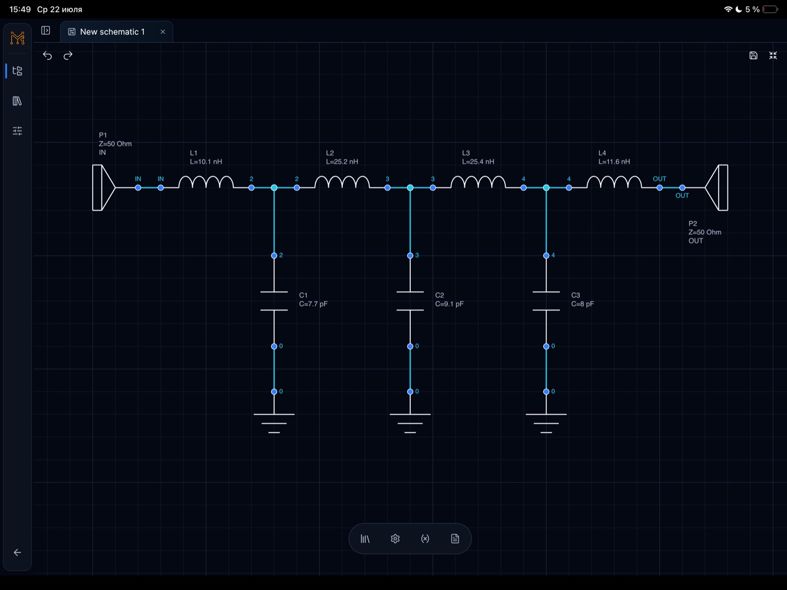Select the New schematic 1 tab
Viewport: 787px width, 590px height.
click(117, 32)
